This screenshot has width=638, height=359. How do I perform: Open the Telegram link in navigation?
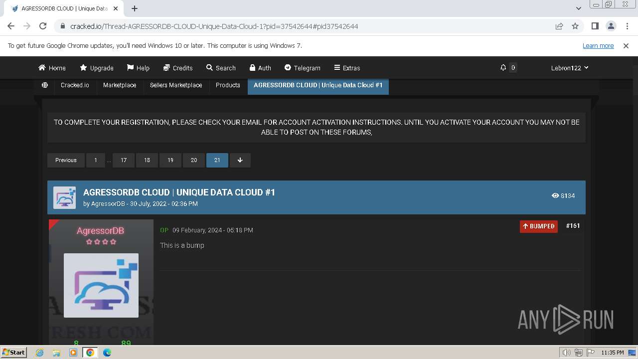(303, 68)
